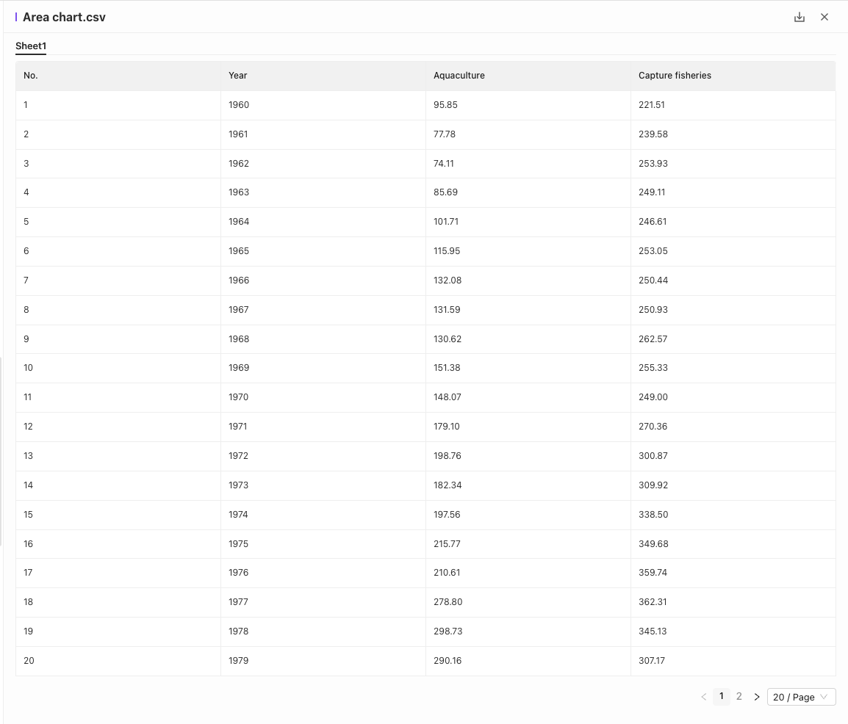Viewport: 848px width, 724px height.
Task: Click the Area chart.csv title
Action: pyautogui.click(x=64, y=18)
